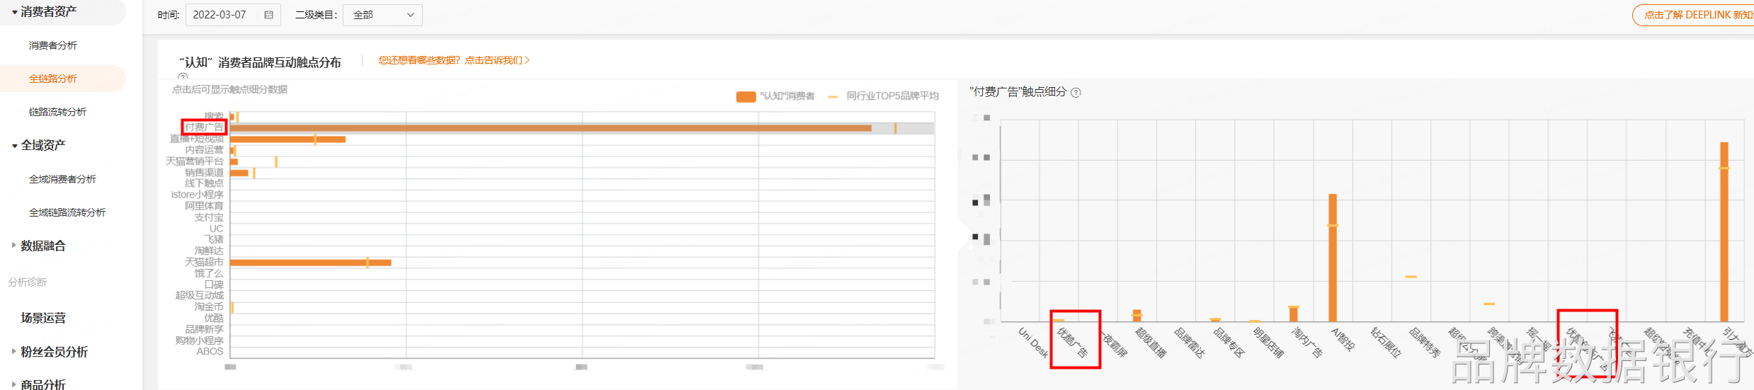The height and width of the screenshot is (390, 1754).
Task: Click the 阿里体育 row label
Action: click(204, 206)
